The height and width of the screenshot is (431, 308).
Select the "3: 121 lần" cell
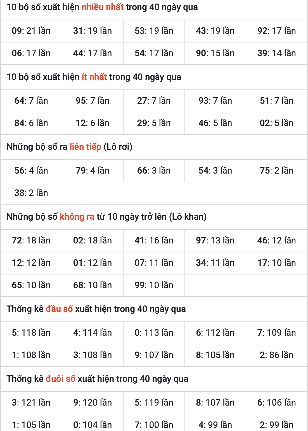[31, 402]
